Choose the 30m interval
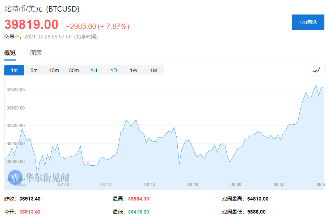Image resolution: width=328 pixels, height=219 pixels. click(74, 70)
